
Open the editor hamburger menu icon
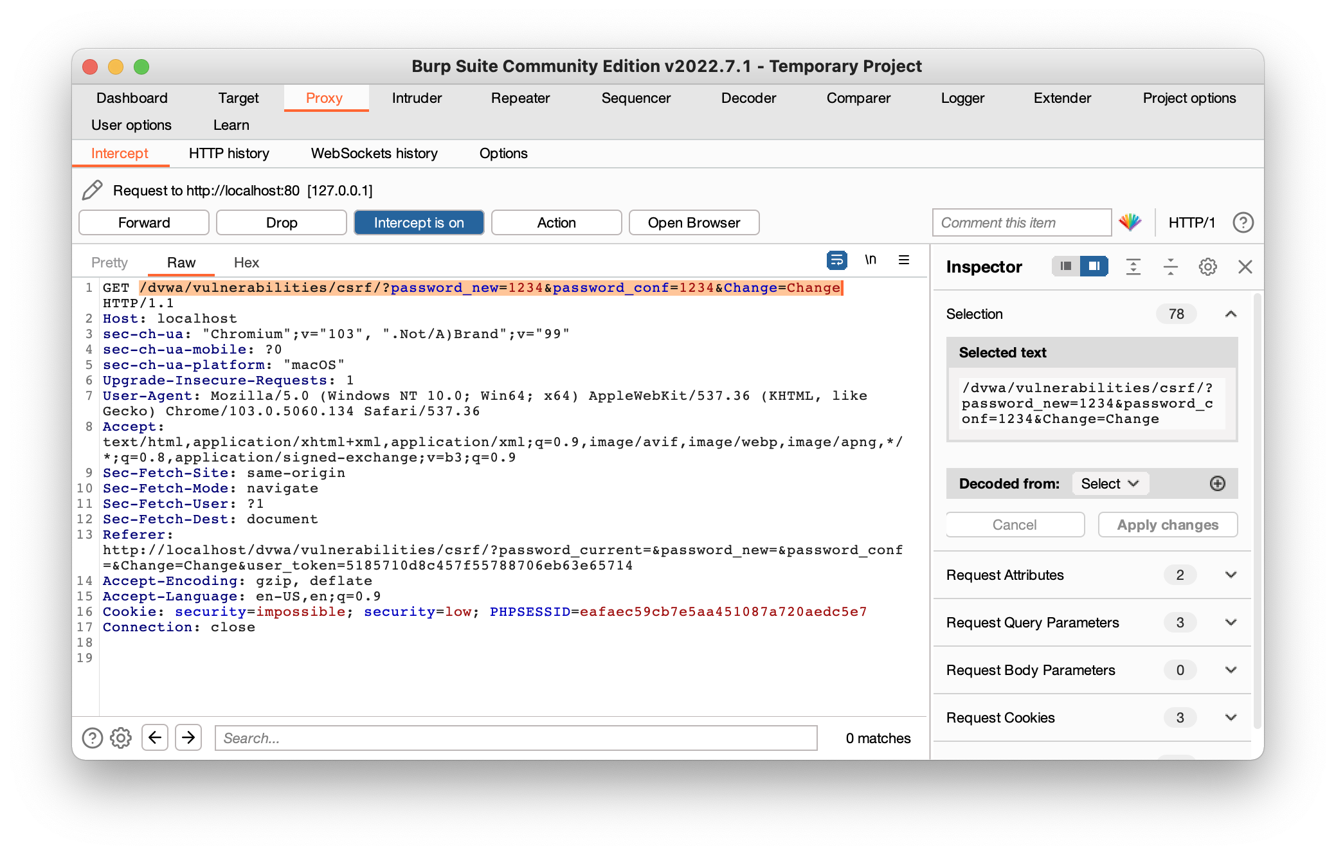pos(903,260)
